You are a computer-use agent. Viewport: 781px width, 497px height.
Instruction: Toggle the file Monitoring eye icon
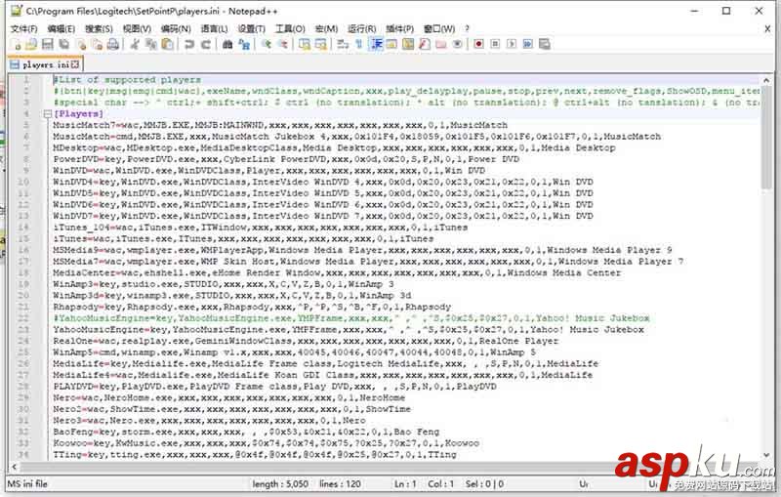(457, 44)
